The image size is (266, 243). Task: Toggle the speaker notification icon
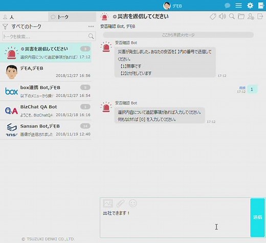[x=223, y=16]
